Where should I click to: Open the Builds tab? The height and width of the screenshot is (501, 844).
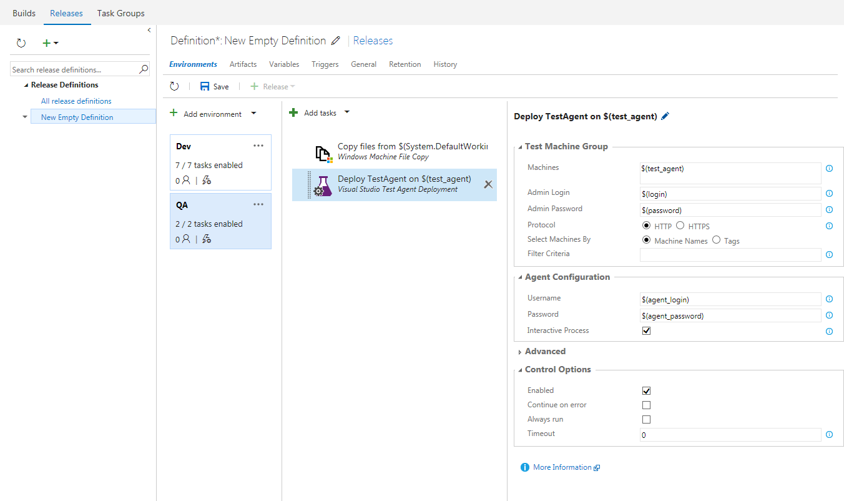click(x=24, y=13)
